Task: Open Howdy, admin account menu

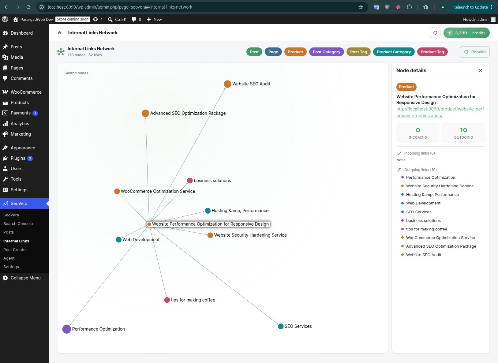Action: coord(479,19)
